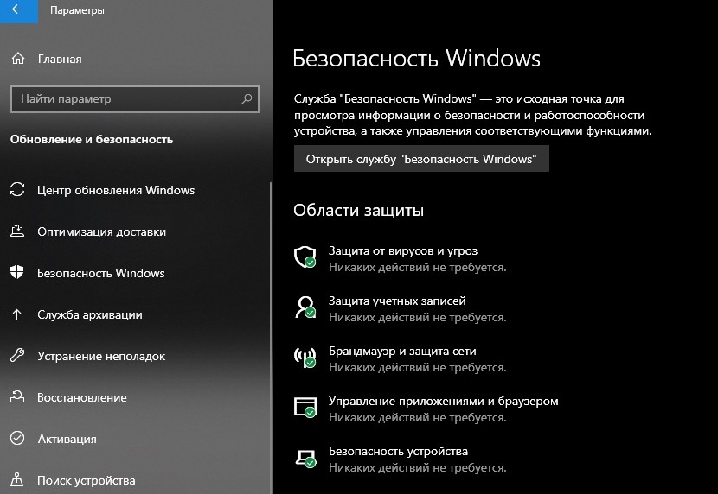Open Защита учетных записей
The width and height of the screenshot is (718, 494).
pos(397,301)
